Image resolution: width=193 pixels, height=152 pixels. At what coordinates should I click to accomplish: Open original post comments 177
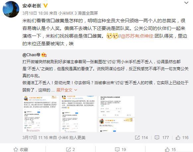[162, 137]
